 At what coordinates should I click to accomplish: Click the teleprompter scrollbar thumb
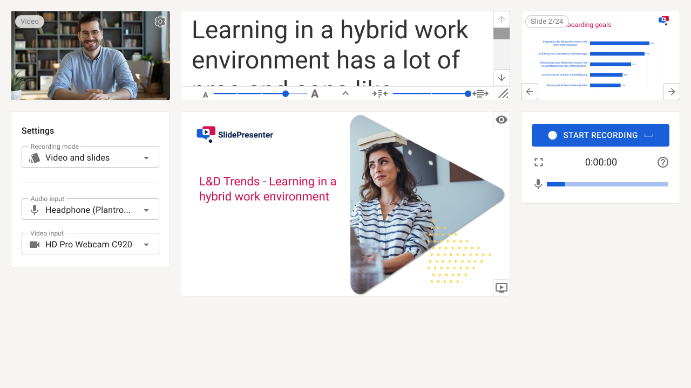pyautogui.click(x=502, y=33)
